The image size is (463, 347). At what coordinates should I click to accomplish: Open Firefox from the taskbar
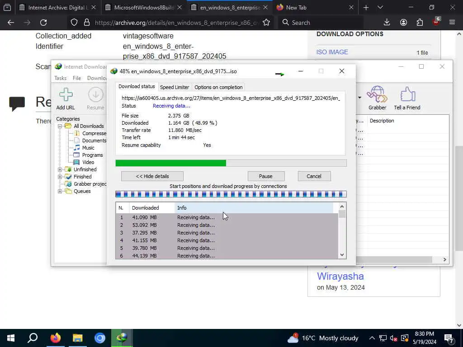pos(55,338)
